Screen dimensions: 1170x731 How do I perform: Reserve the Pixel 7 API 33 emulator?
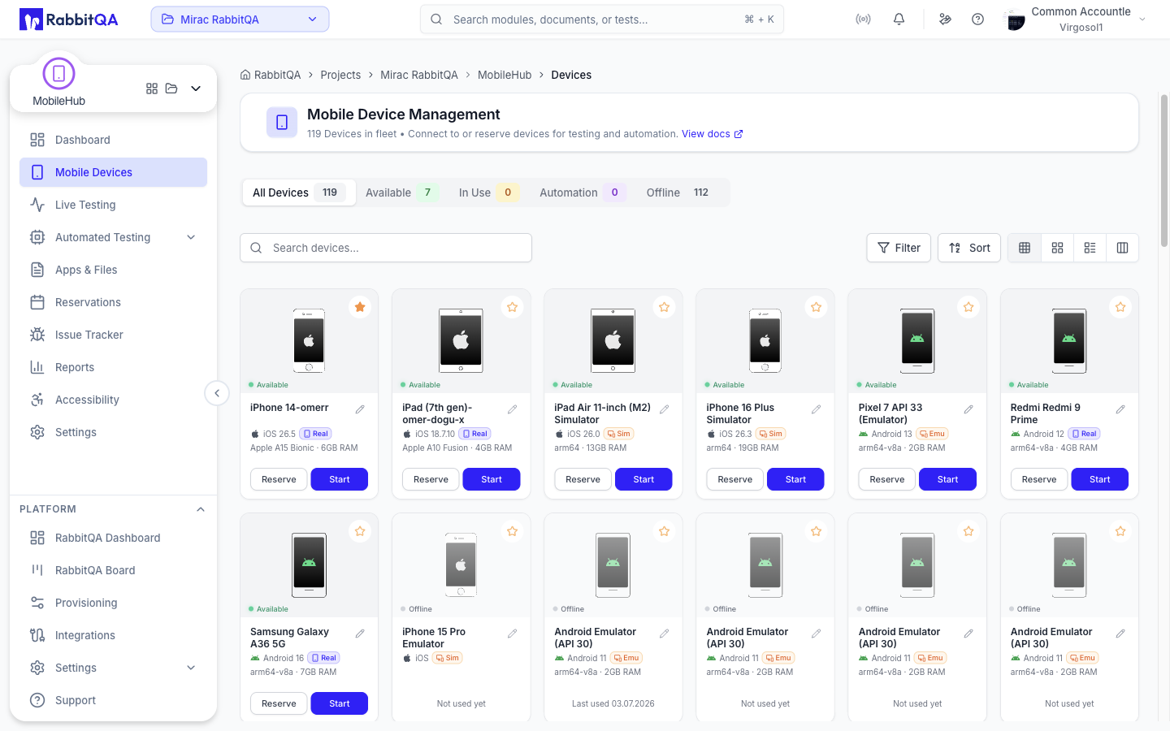pyautogui.click(x=887, y=479)
